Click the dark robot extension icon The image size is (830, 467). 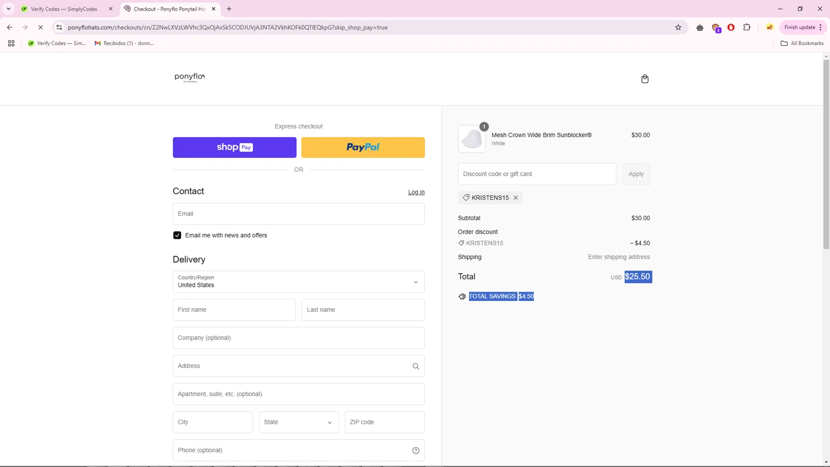point(700,27)
